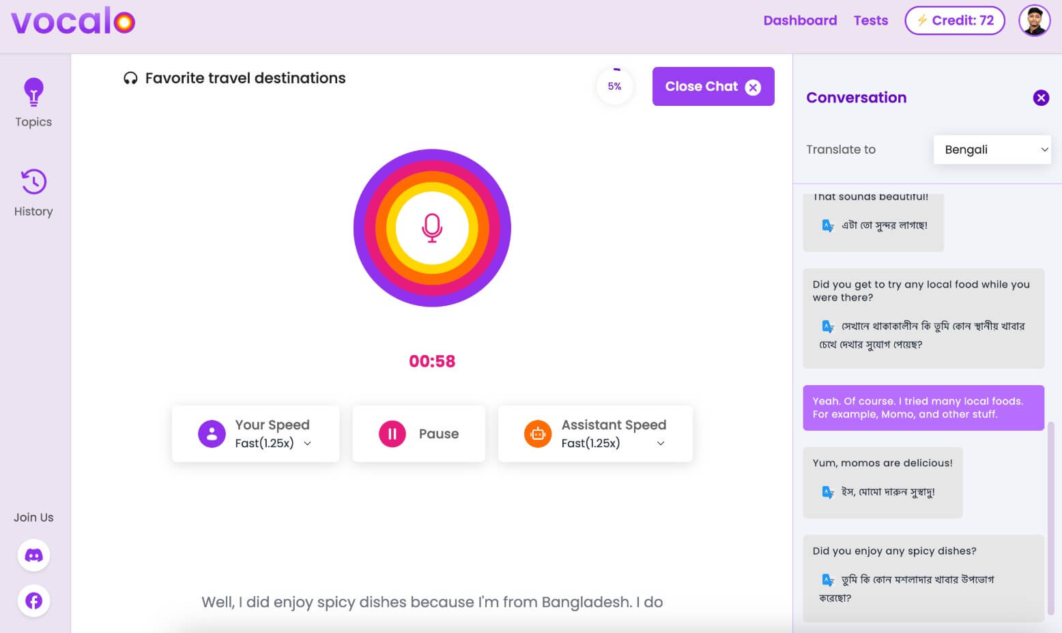Click the 00:58 timer text
The height and width of the screenshot is (633, 1062).
[x=432, y=361]
